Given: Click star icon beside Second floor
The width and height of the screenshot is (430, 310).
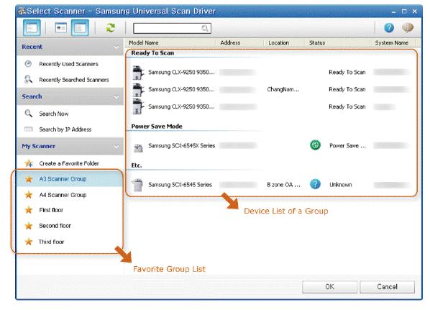Looking at the screenshot, I should tap(29, 226).
